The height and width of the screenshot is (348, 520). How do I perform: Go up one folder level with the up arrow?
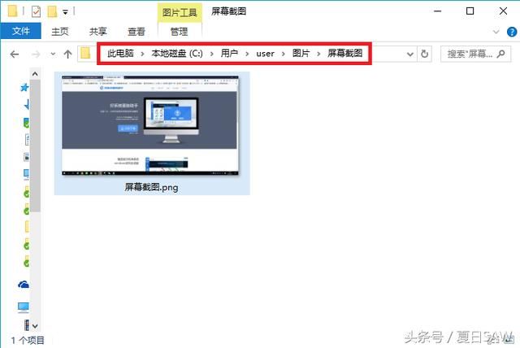click(67, 54)
